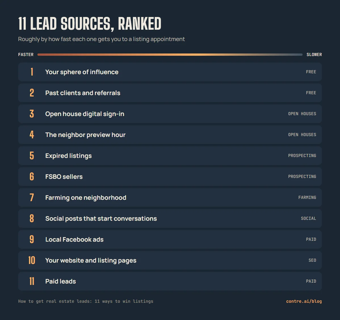340x320 pixels.
Task: Click rank number 11
Action: 32,281
